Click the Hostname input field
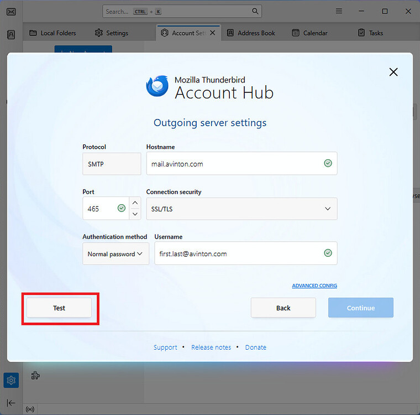Image resolution: width=420 pixels, height=415 pixels. pos(242,163)
